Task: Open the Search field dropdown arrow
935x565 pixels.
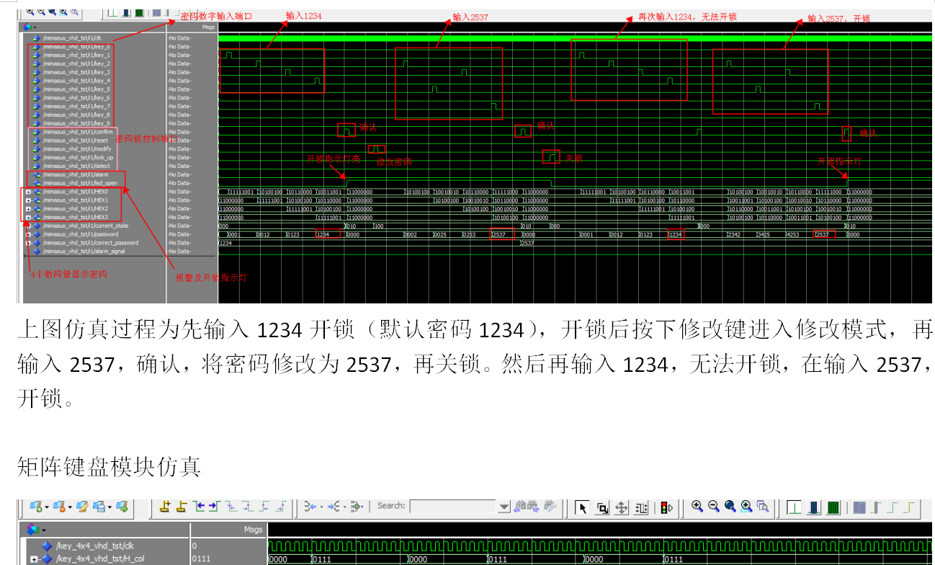Action: 504,507
